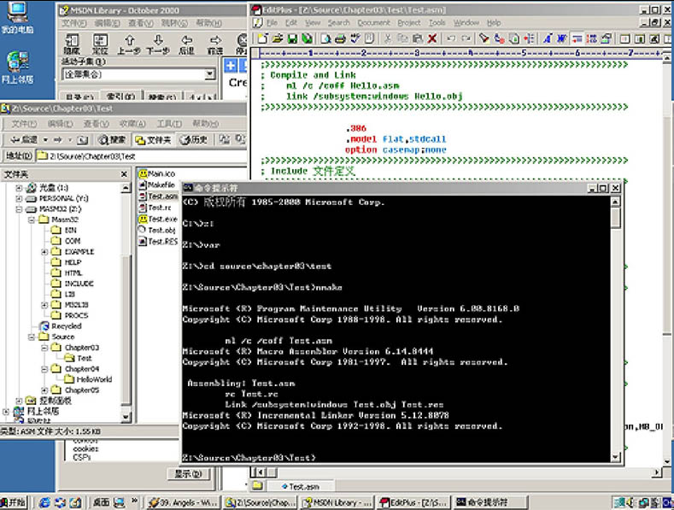Click MSDN Library Back arrow icon
The width and height of the screenshot is (674, 510).
tap(186, 44)
